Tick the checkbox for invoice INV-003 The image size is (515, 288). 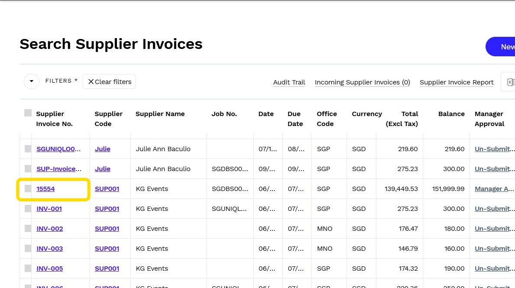pos(28,248)
